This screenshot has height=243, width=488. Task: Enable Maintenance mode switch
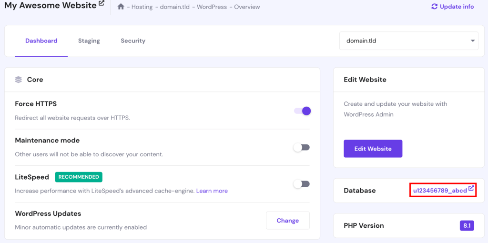pyautogui.click(x=302, y=148)
